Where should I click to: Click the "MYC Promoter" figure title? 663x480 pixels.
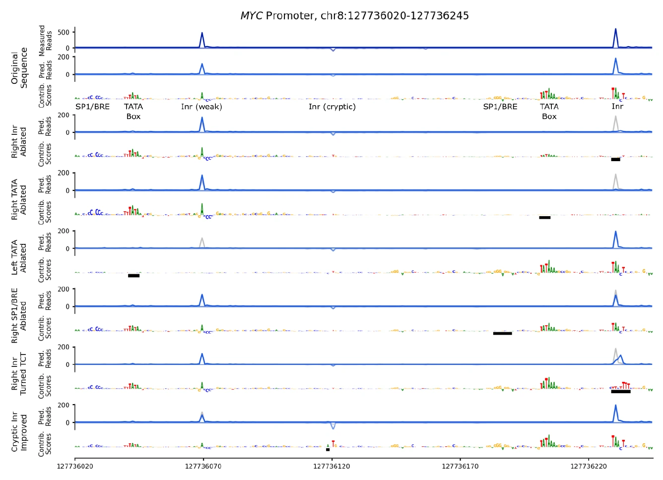[x=354, y=16]
